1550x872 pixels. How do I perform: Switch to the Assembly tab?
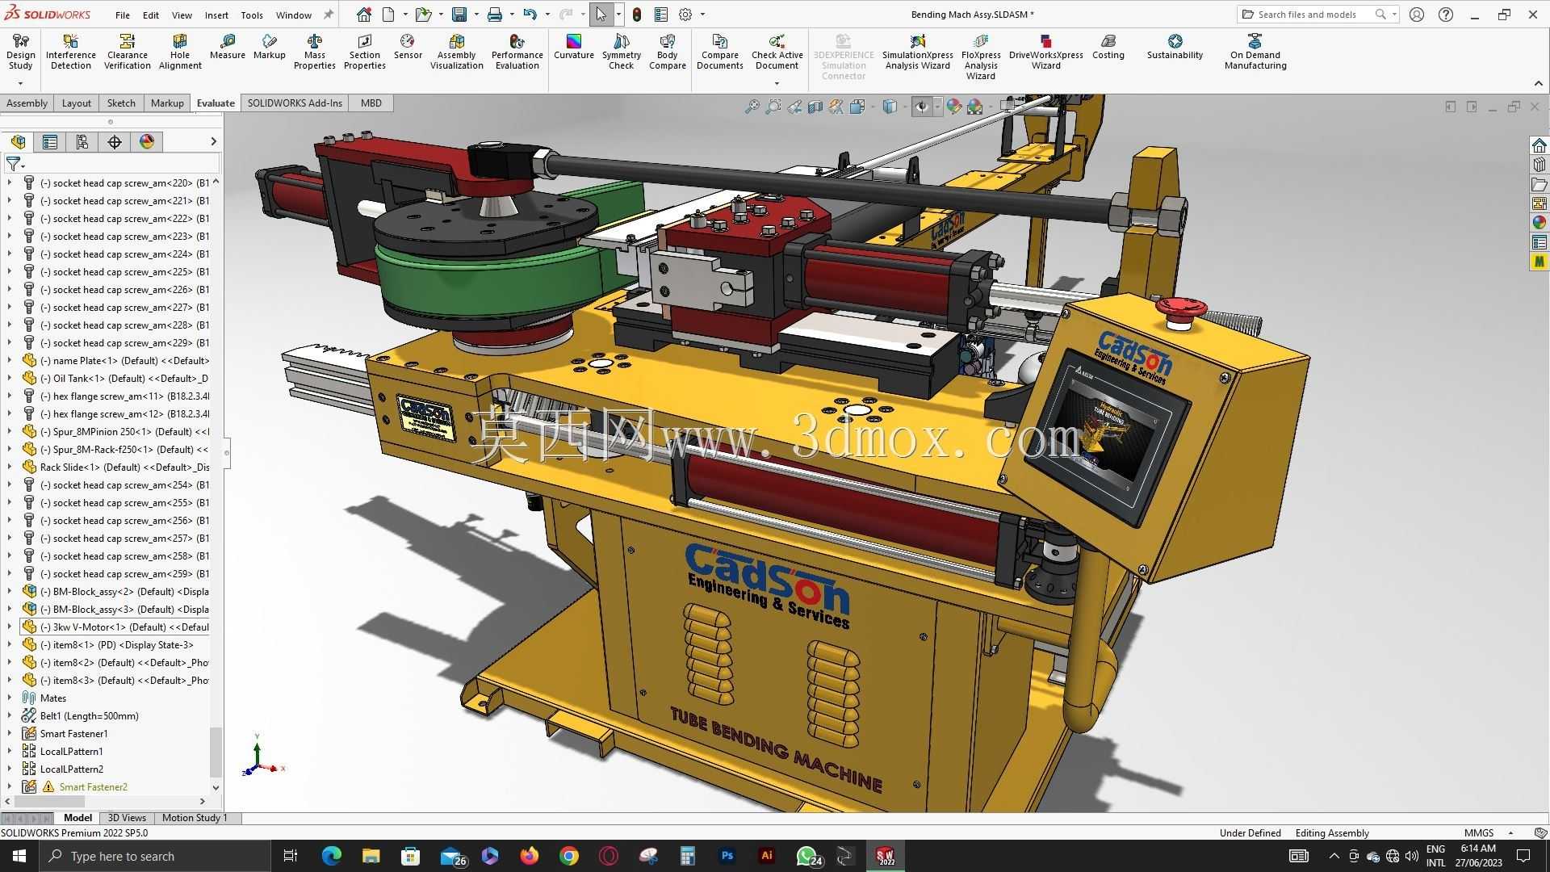27,103
